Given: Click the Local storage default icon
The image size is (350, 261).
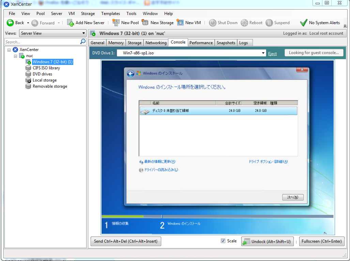Looking at the screenshot, I should 28,80.
